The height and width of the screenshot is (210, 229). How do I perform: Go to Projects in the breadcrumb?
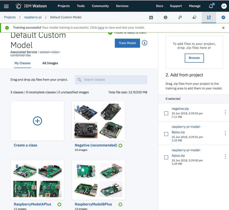point(10,17)
